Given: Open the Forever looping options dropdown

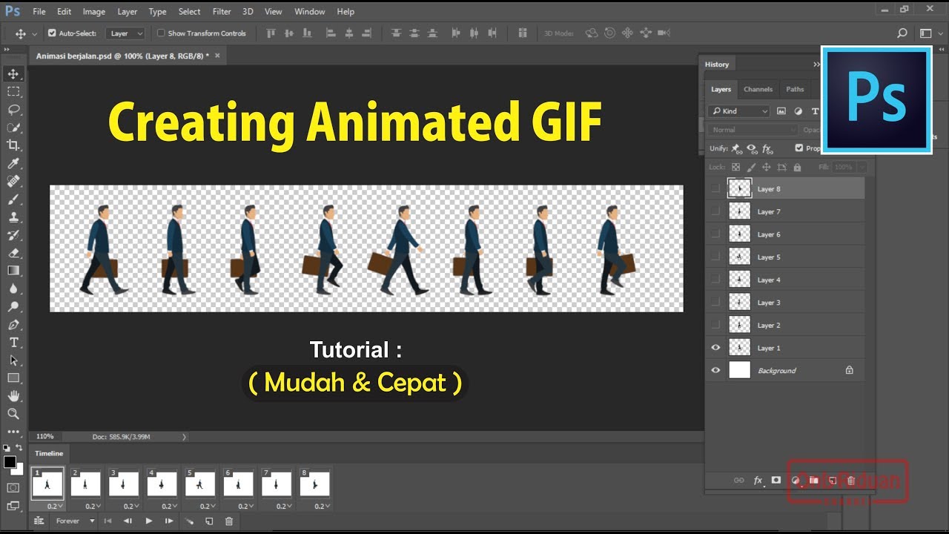Looking at the screenshot, I should [75, 521].
